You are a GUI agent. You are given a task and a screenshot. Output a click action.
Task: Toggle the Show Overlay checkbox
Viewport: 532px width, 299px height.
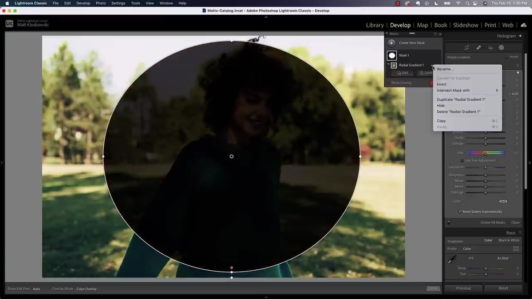[389, 83]
